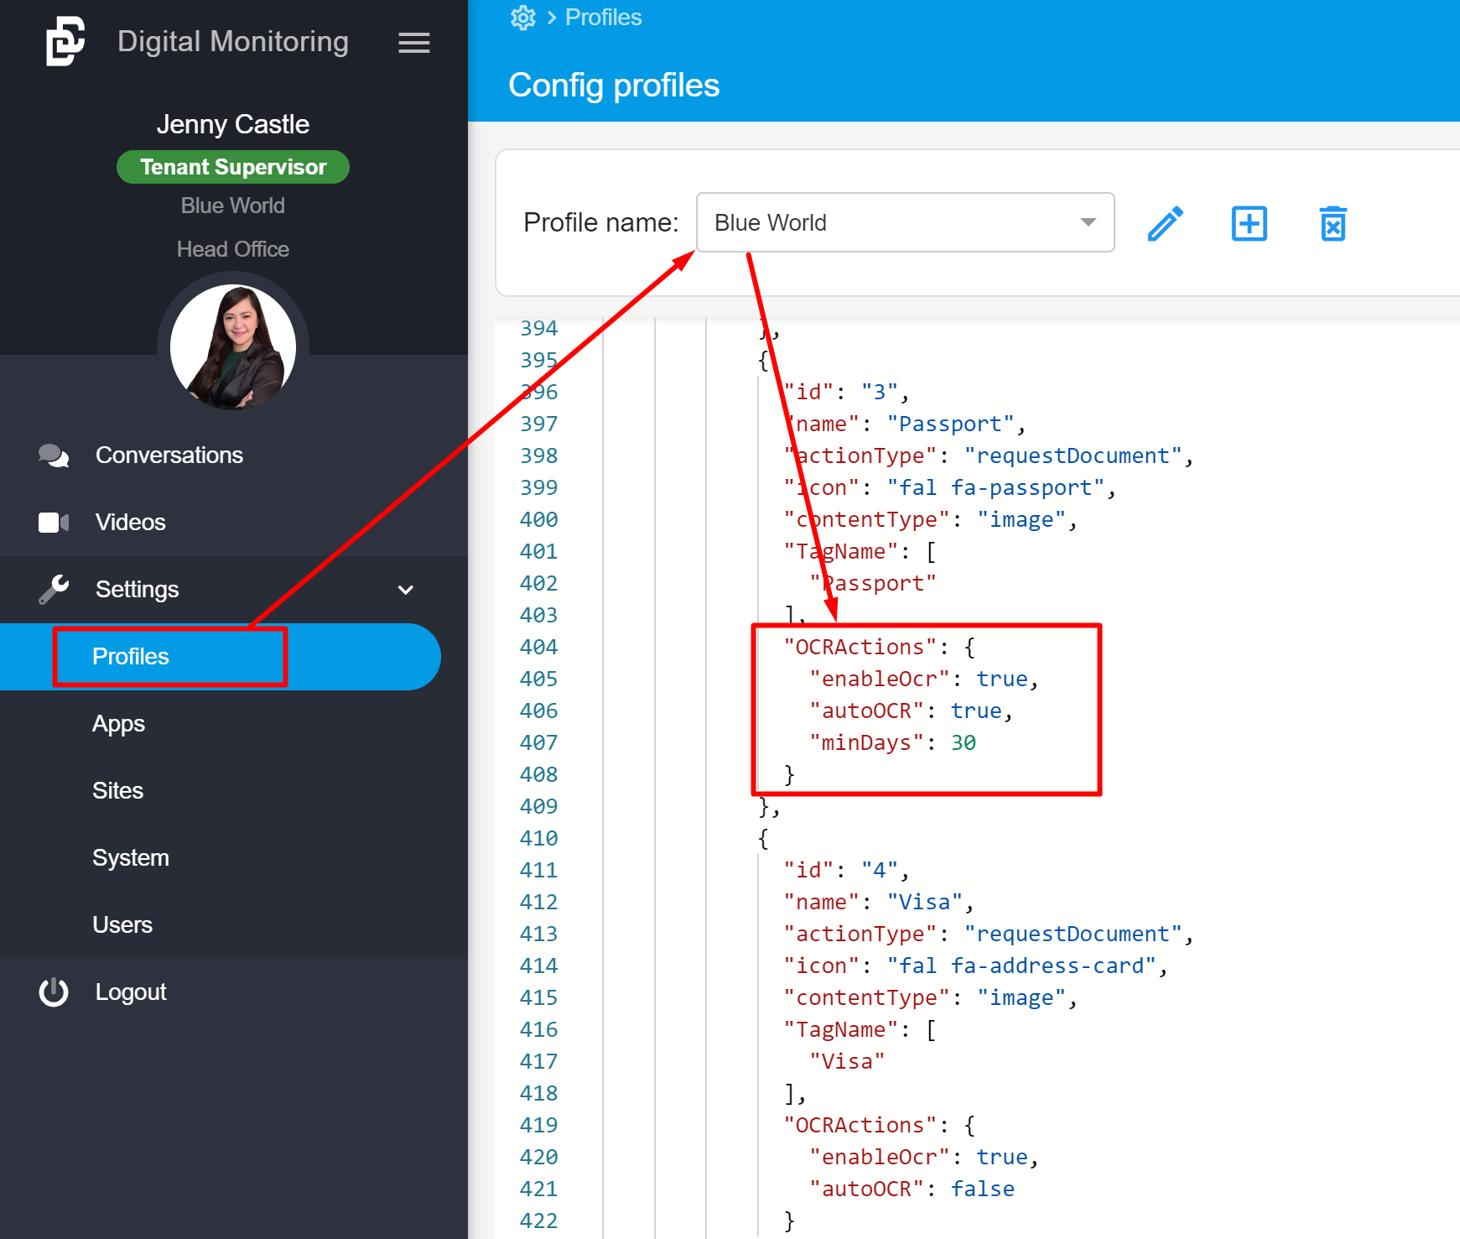Click the Blue World dropdown arrow
This screenshot has width=1460, height=1239.
coord(1088,222)
